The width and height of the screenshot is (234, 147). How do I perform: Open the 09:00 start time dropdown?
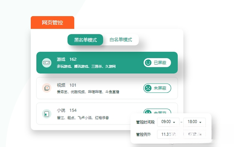(168, 122)
